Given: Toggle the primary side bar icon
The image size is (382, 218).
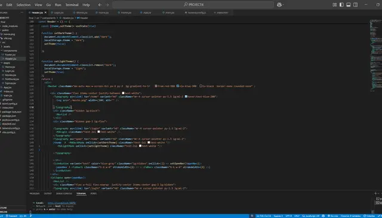Looking at the screenshot, I should point(341,5).
